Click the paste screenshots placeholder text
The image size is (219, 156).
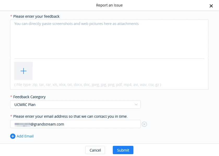(x=76, y=24)
